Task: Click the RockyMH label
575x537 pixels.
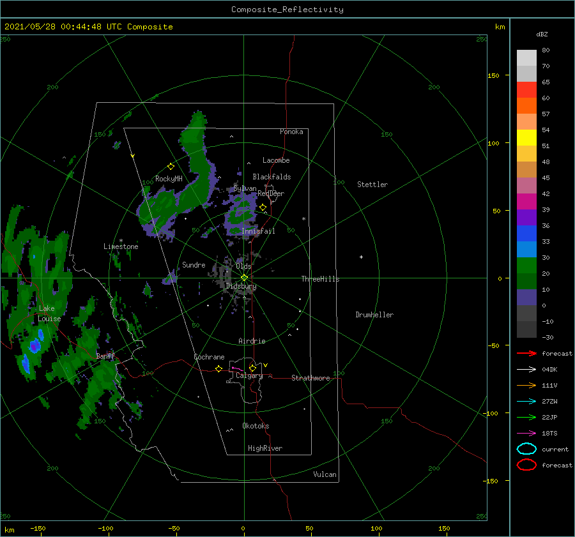Action: (x=169, y=179)
